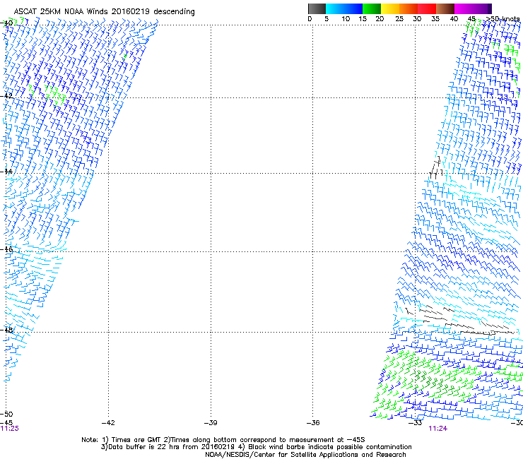Click the '0' label under the color bar
This screenshot has width=523, height=459.
[x=310, y=19]
